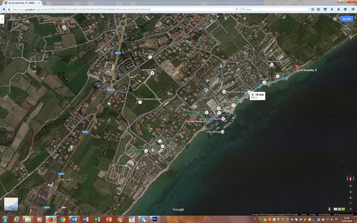Click the Pocket save icon in toolbar

pyautogui.click(x=325, y=9)
